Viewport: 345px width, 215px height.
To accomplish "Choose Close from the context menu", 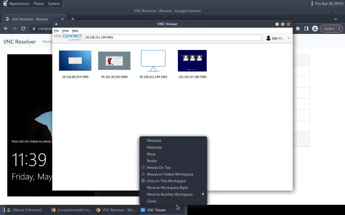I will coord(173,201).
